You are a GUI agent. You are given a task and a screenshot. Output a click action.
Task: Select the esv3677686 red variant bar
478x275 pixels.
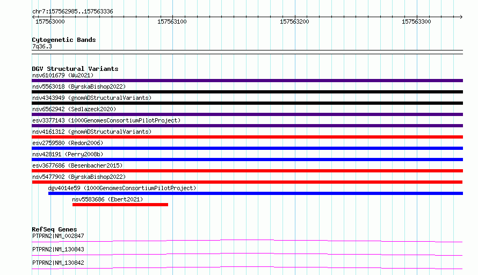point(247,171)
